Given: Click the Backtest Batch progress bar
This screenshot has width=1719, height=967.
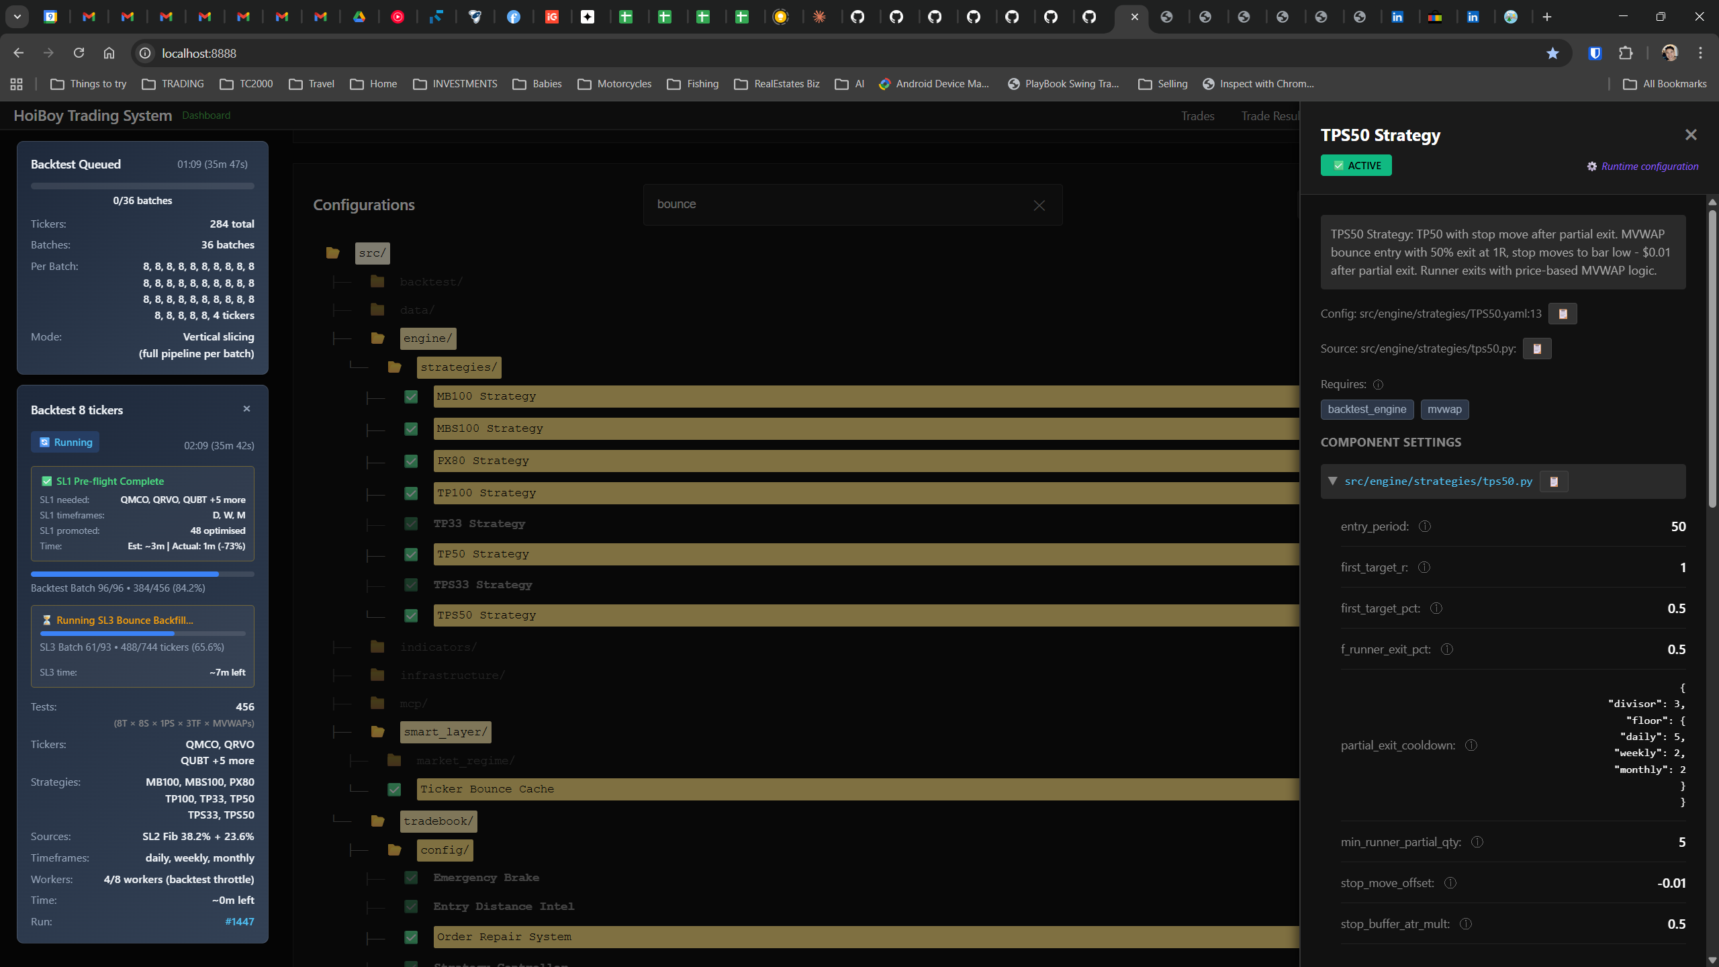Looking at the screenshot, I should click(142, 574).
